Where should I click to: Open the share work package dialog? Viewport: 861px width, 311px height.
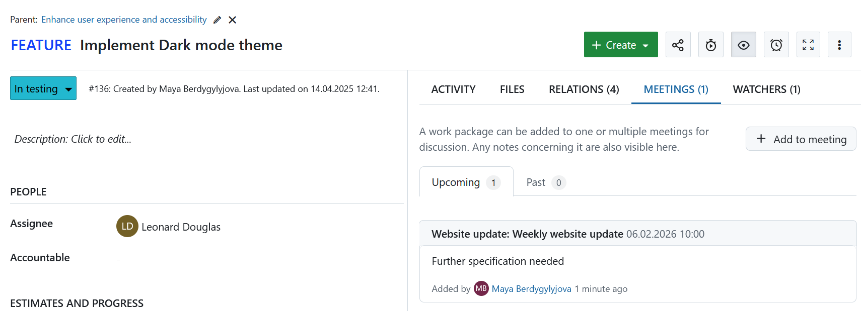click(678, 45)
